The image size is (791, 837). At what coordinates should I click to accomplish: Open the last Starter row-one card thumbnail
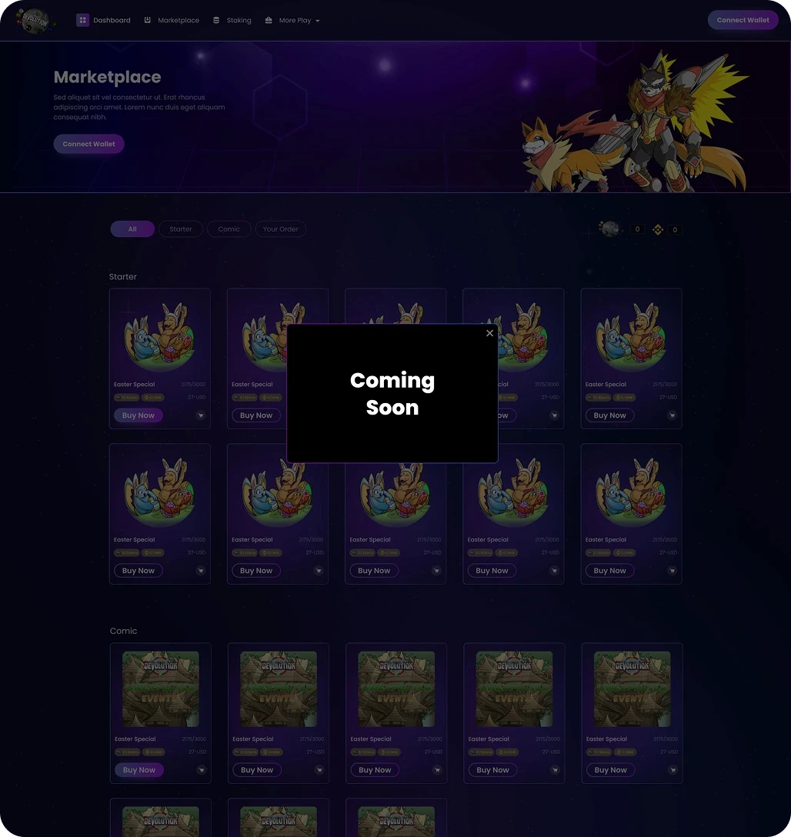tap(631, 336)
